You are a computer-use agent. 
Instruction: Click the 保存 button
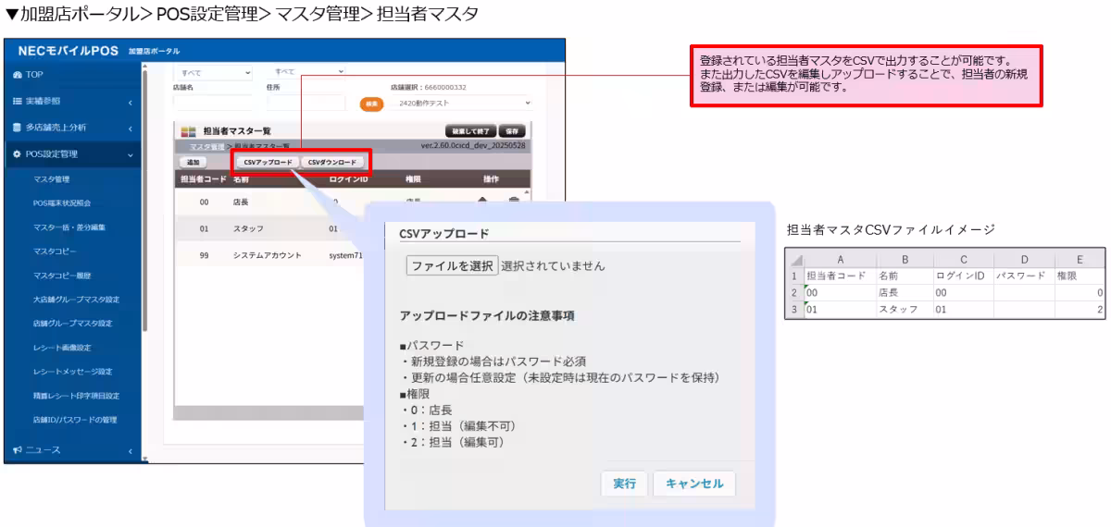point(512,131)
